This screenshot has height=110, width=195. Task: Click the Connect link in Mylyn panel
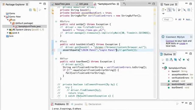point(170,41)
